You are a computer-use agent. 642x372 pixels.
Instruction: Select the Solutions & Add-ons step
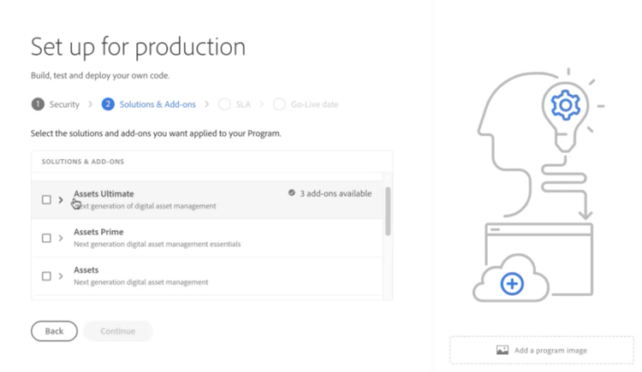click(x=158, y=104)
